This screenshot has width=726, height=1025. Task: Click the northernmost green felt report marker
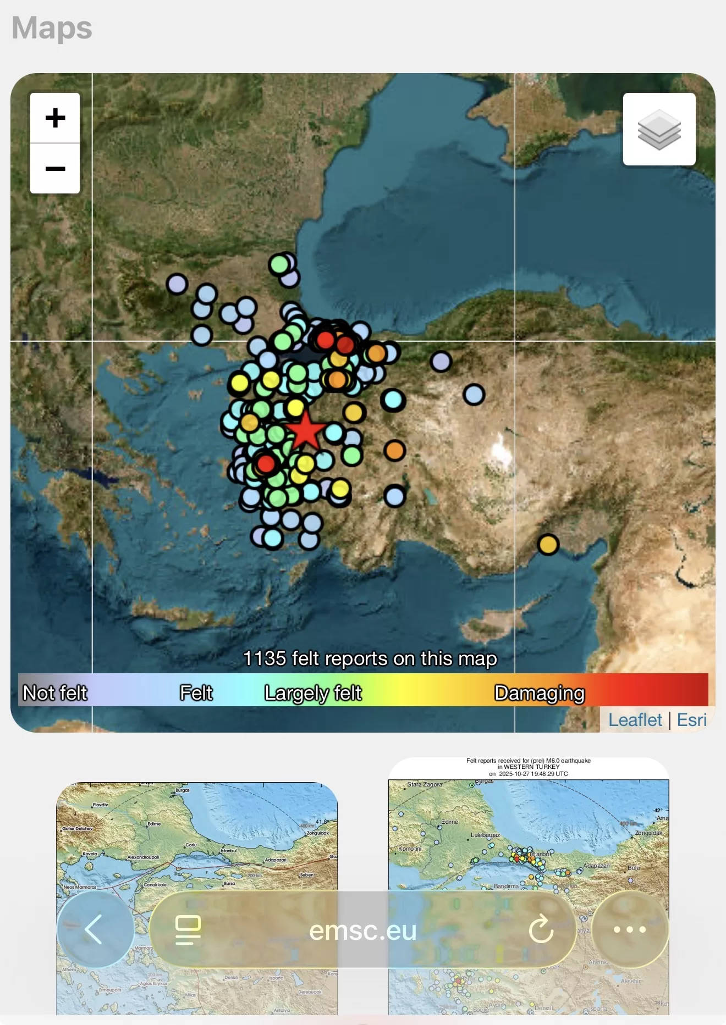coord(279,264)
